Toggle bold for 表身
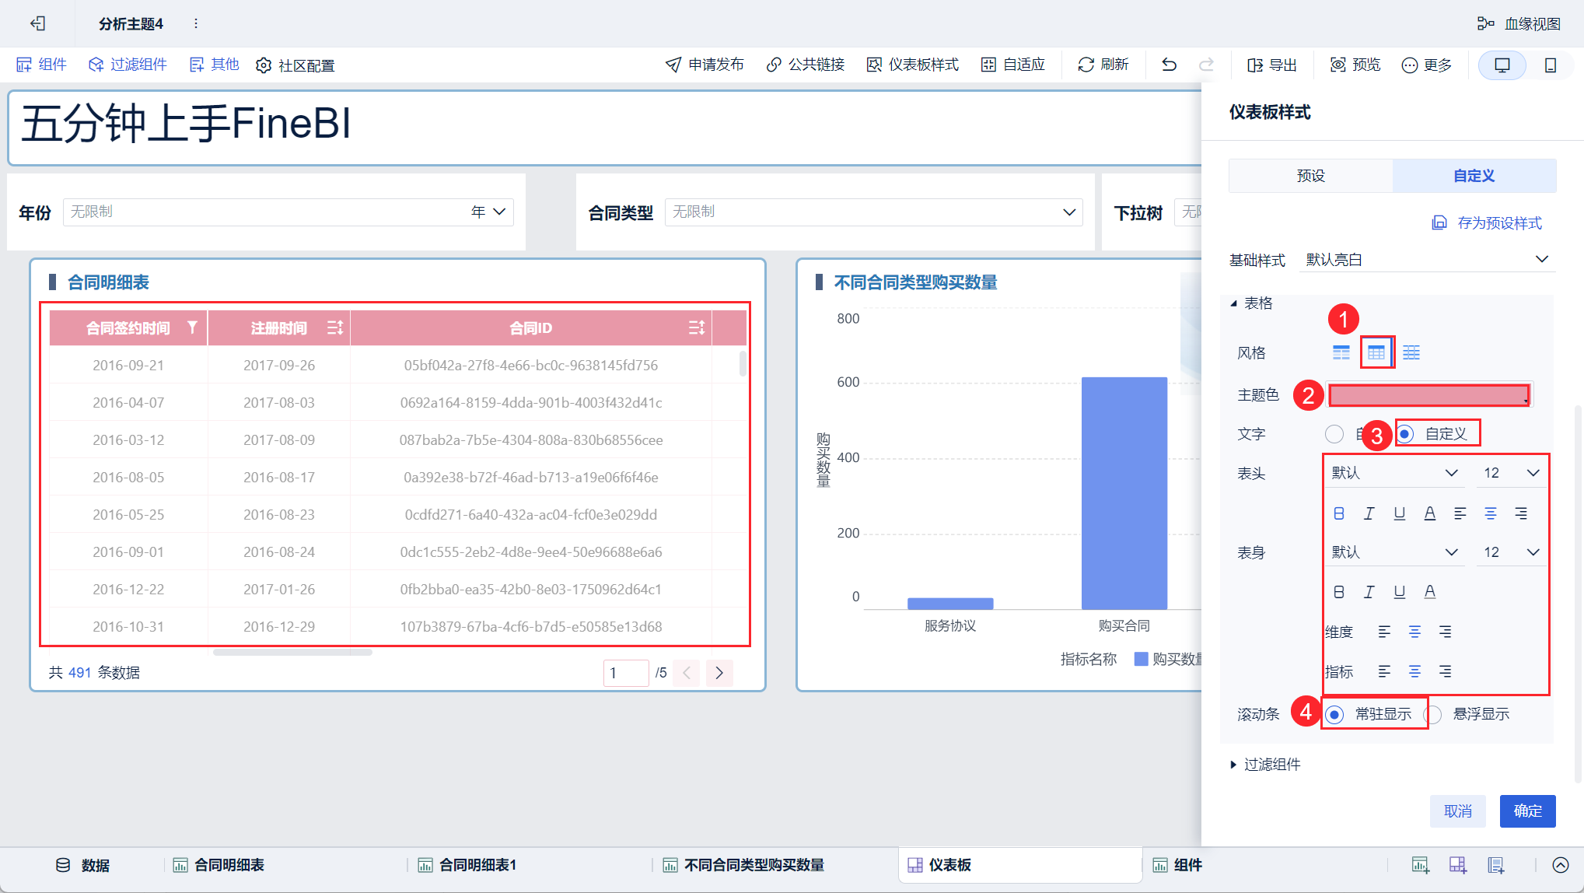 1339,592
